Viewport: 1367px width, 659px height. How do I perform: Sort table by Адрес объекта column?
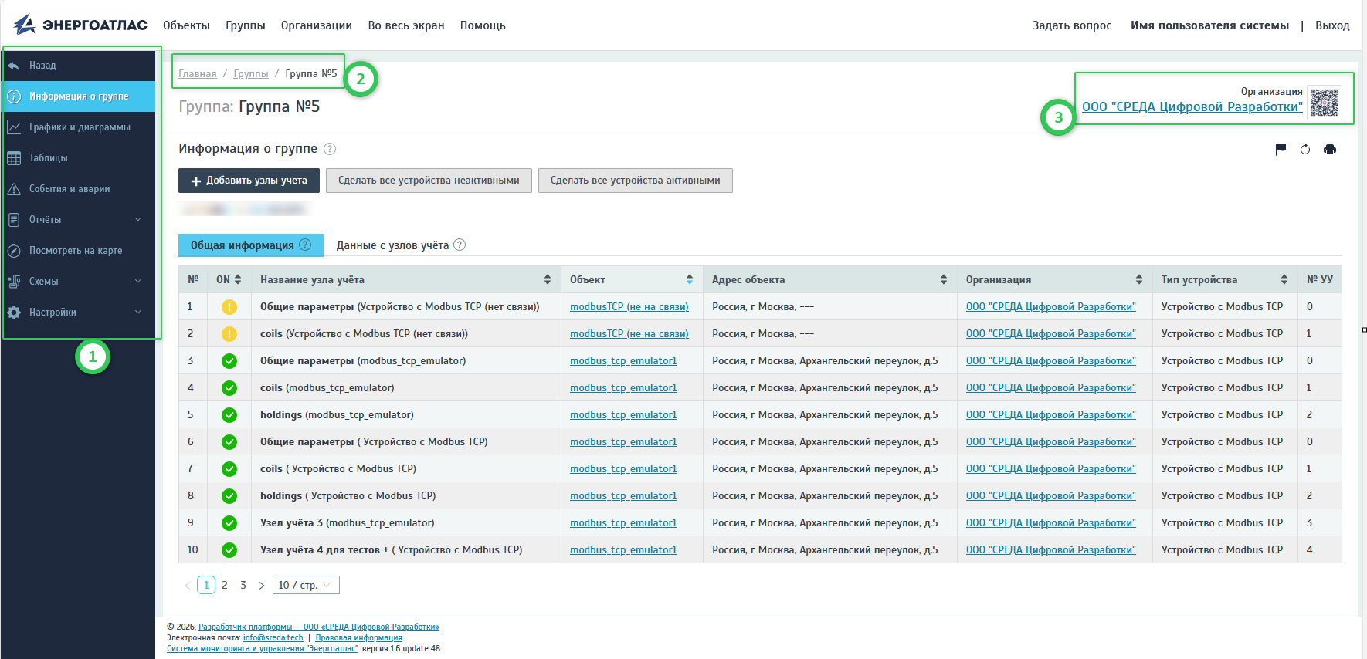click(944, 279)
